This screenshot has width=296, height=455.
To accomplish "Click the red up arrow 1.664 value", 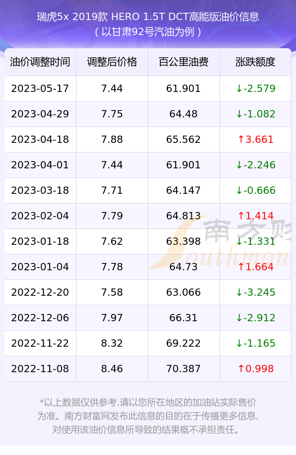I will [x=255, y=267].
